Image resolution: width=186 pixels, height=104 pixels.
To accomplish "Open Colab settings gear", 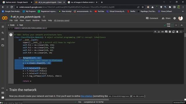I will coord(174,18).
